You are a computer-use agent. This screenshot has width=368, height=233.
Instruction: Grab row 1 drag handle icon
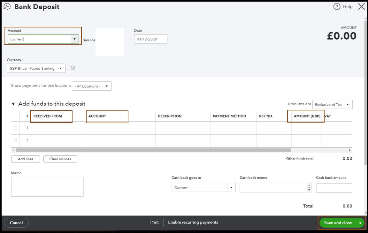point(15,128)
